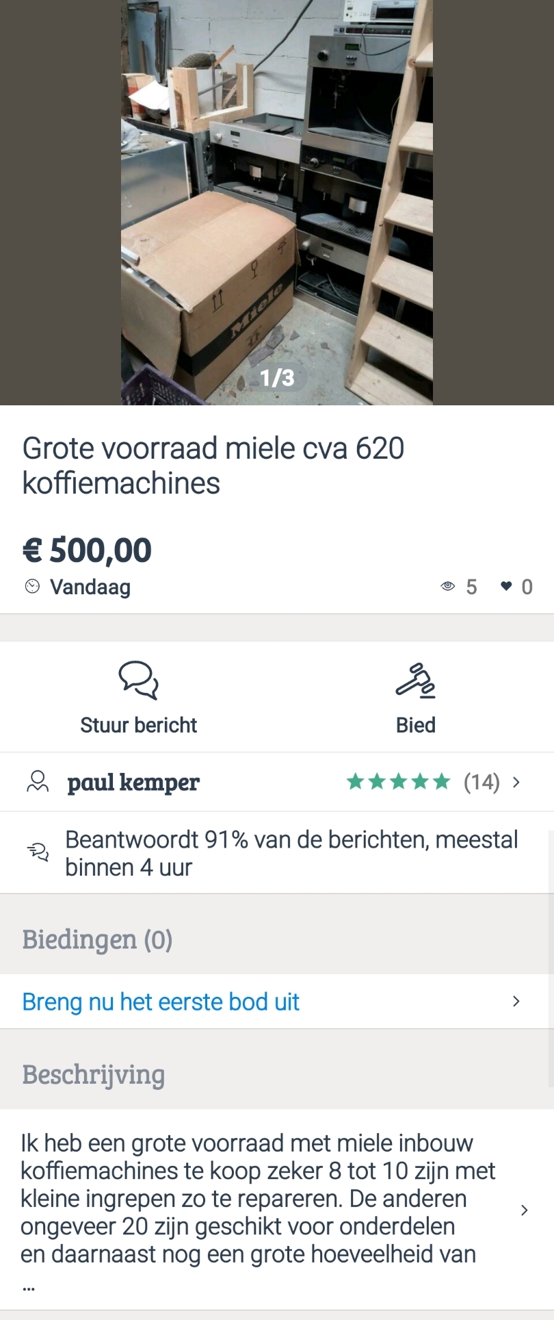The image size is (554, 1320).
Task: Tap the auction gavel bid icon
Action: point(415,681)
